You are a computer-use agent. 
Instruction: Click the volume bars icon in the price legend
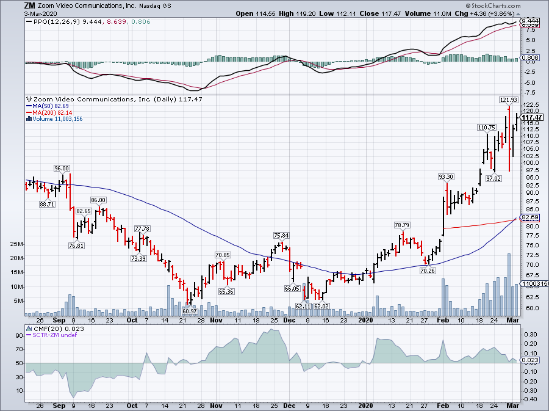pos(29,118)
